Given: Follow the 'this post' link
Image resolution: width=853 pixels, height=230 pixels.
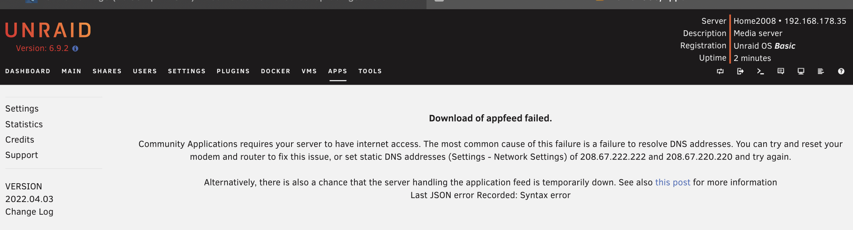Looking at the screenshot, I should [673, 182].
